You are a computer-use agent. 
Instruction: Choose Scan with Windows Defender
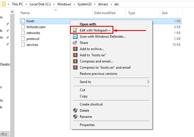(111, 37)
